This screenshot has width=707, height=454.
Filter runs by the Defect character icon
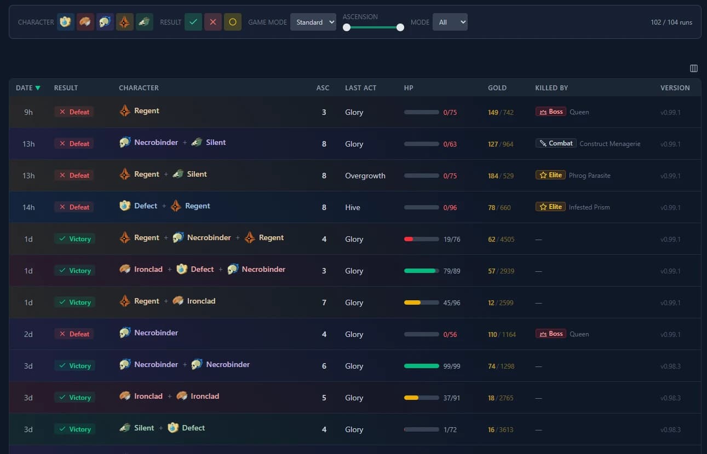coord(66,22)
